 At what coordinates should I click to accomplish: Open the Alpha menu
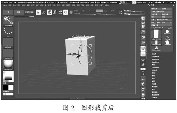tap(5, 5)
